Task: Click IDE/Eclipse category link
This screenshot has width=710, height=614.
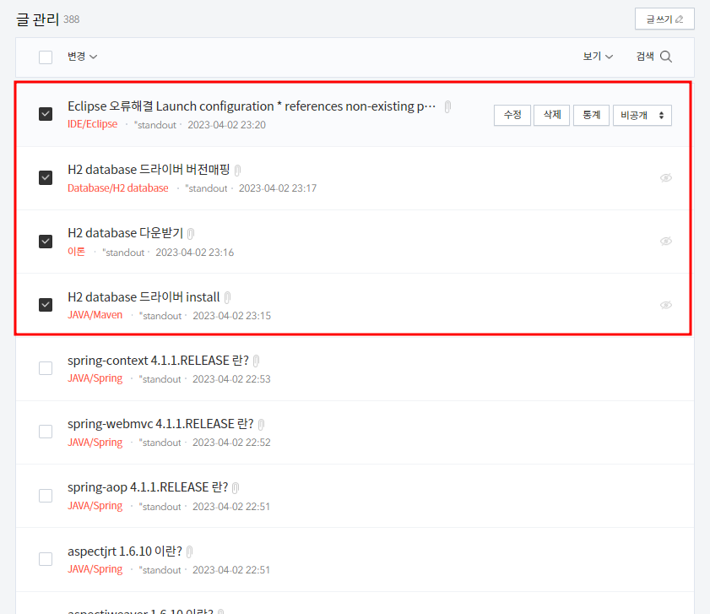Action: [x=92, y=124]
